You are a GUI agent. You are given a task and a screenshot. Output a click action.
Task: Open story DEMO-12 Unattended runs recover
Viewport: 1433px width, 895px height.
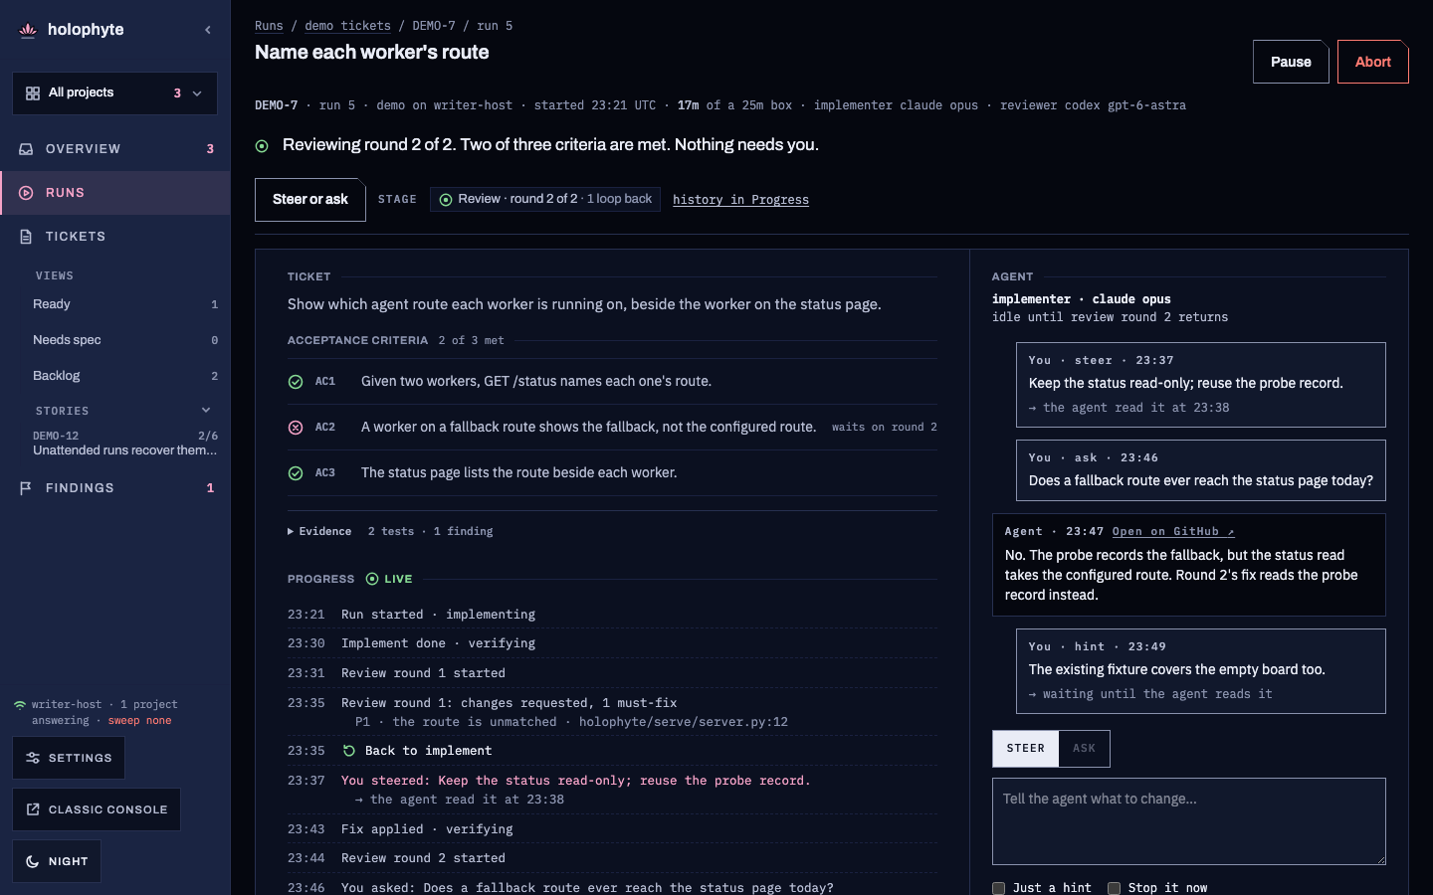(x=124, y=444)
